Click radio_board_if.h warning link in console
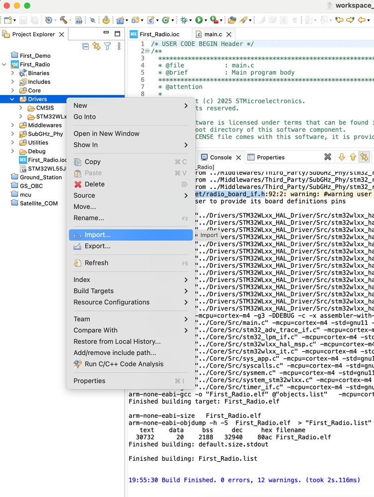The width and height of the screenshot is (374, 497). (x=230, y=194)
